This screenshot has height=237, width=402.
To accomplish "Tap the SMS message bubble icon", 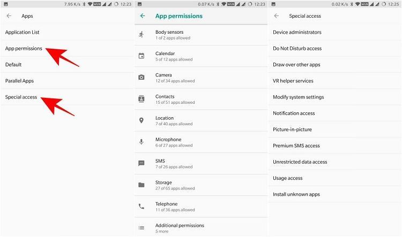I will [x=142, y=163].
